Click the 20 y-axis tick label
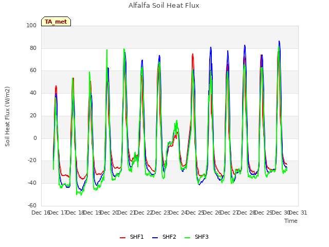The image size is (329, 247). (x=33, y=115)
